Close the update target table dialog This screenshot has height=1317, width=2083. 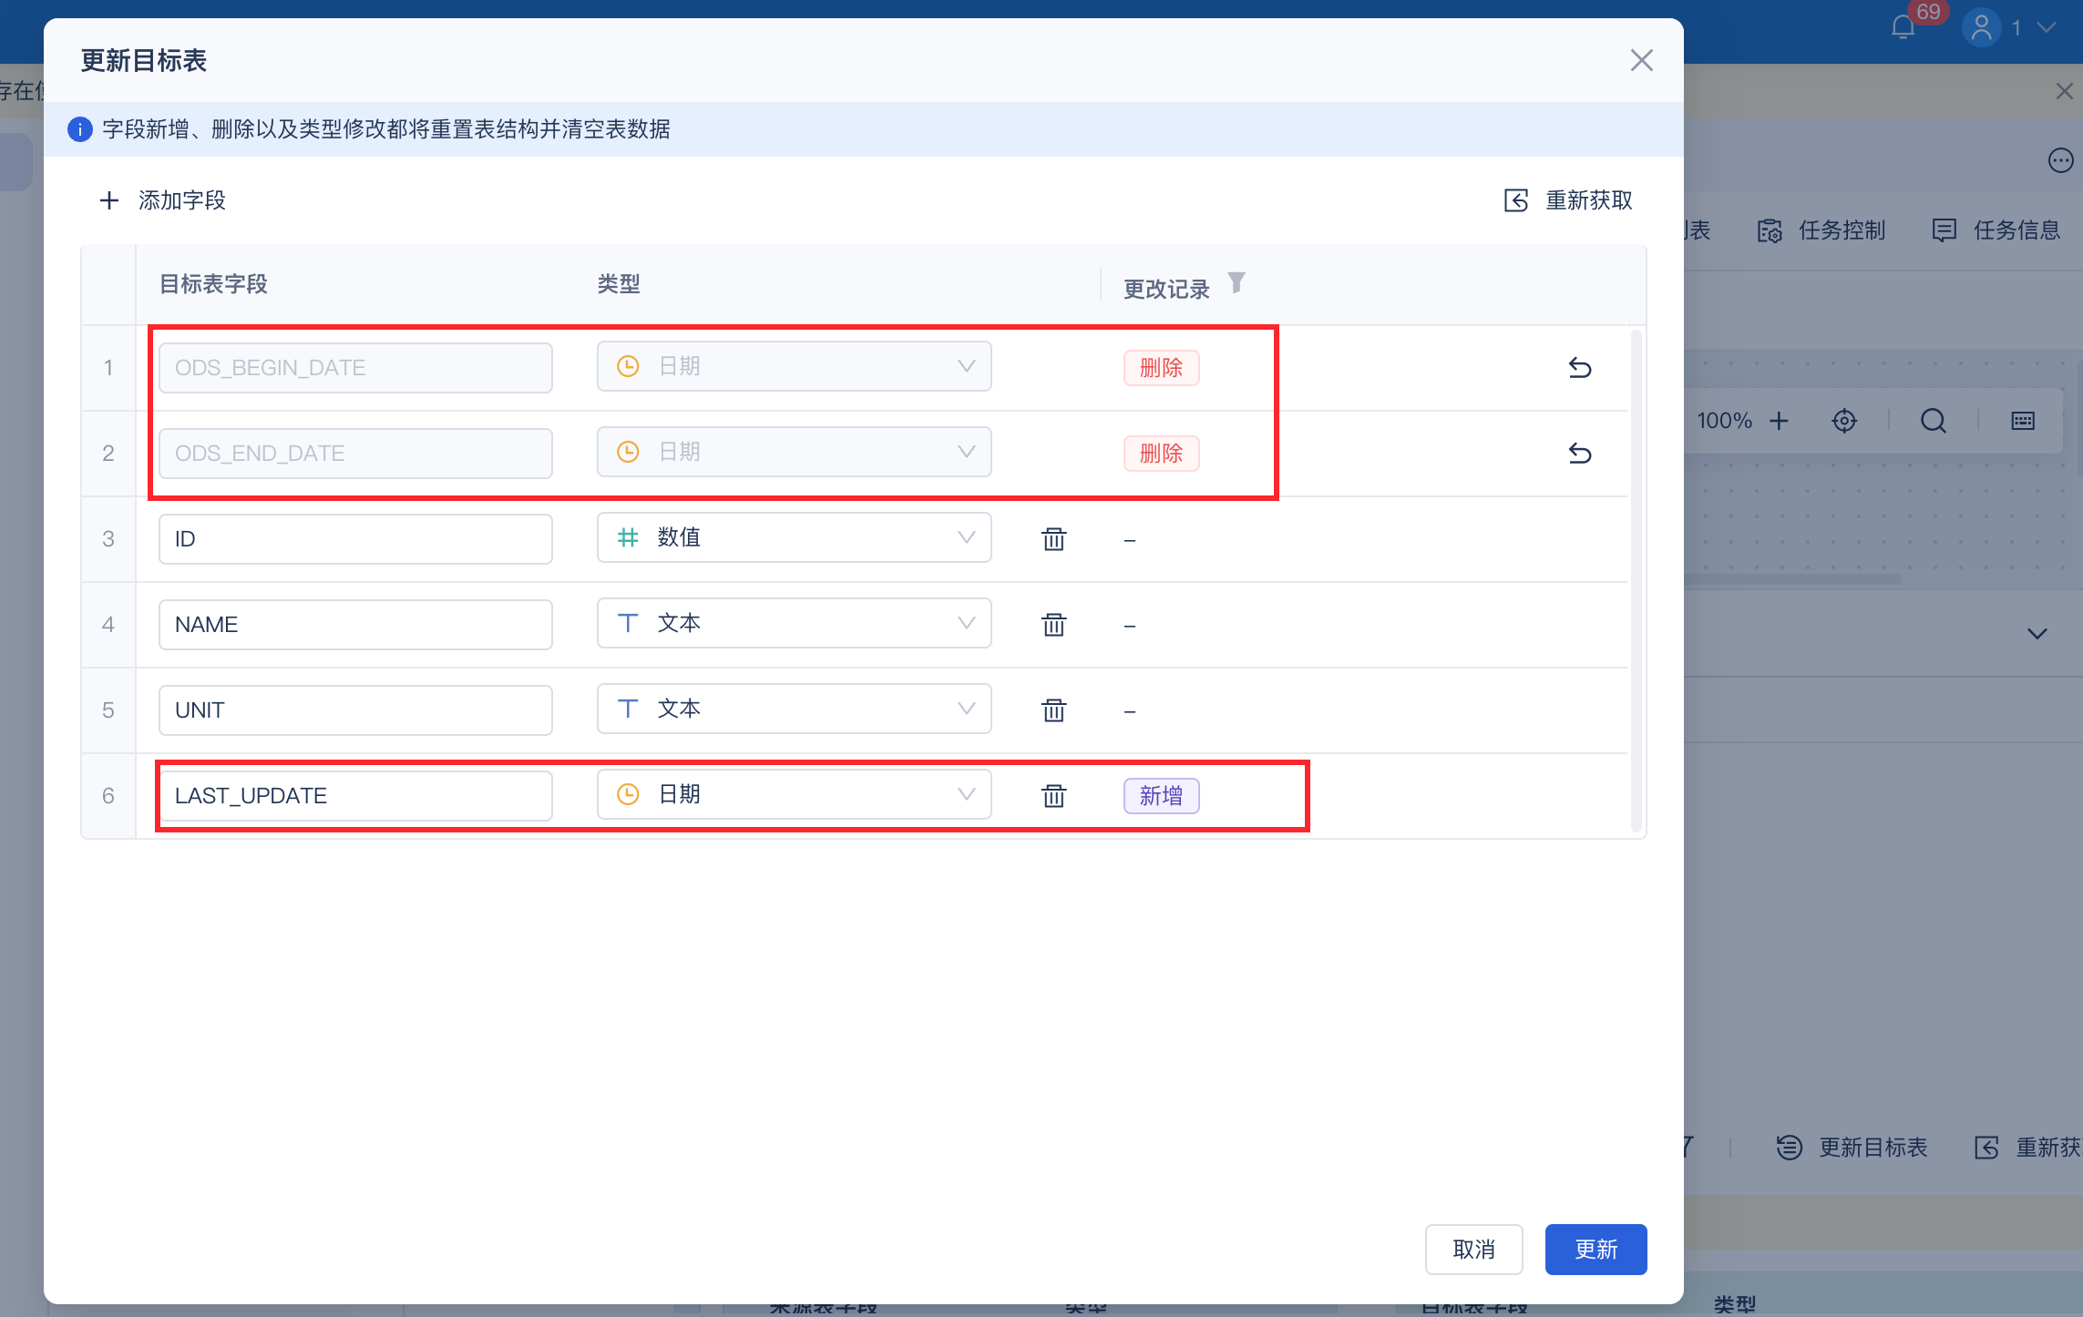coord(1641,61)
